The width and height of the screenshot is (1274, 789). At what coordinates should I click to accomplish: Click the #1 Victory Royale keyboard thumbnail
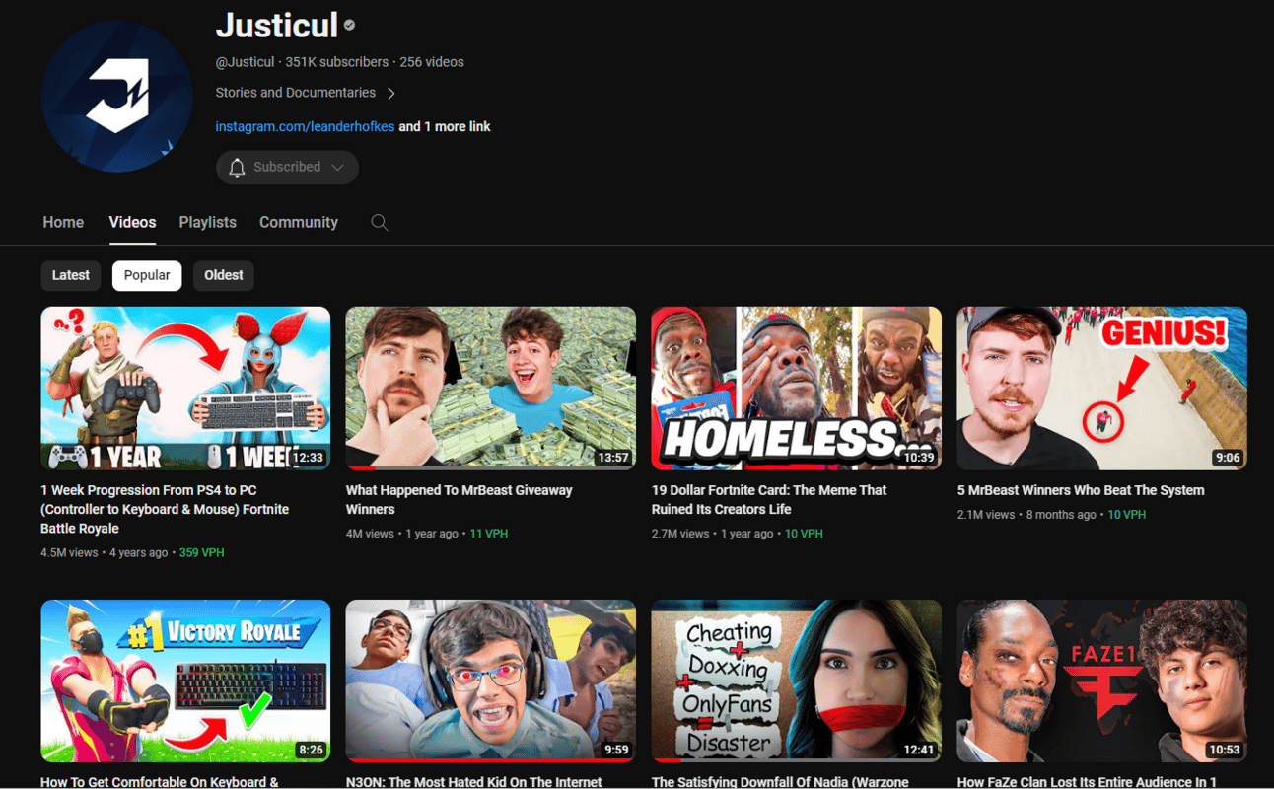[185, 681]
